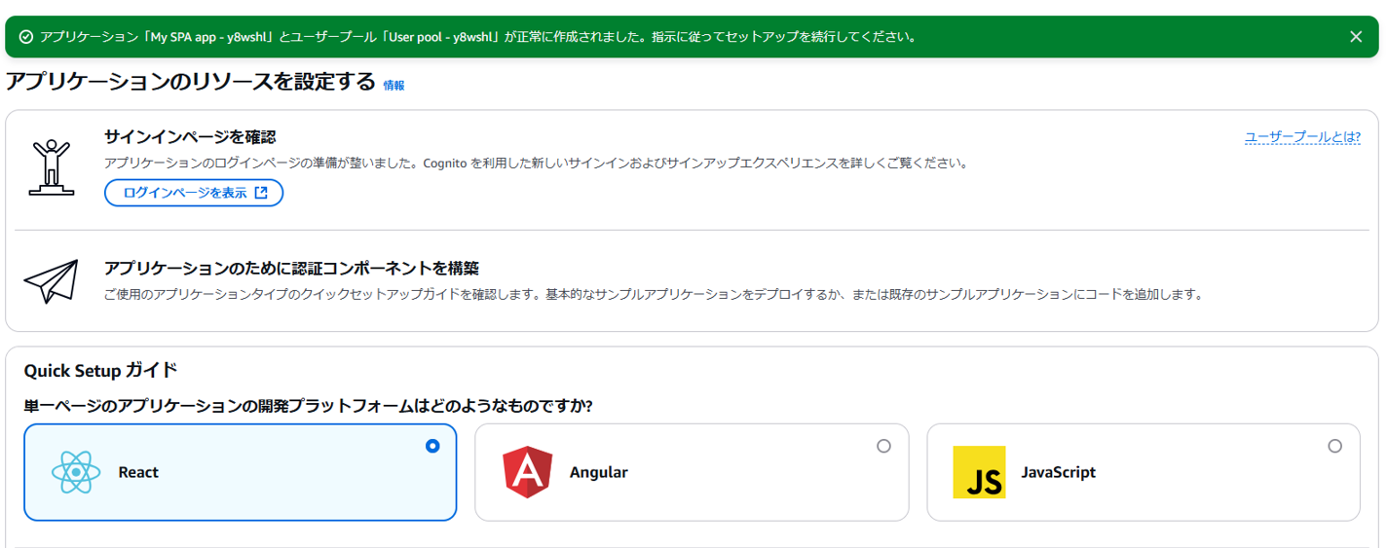This screenshot has height=548, width=1387.
Task: Click the React card label text
Action: coord(138,472)
